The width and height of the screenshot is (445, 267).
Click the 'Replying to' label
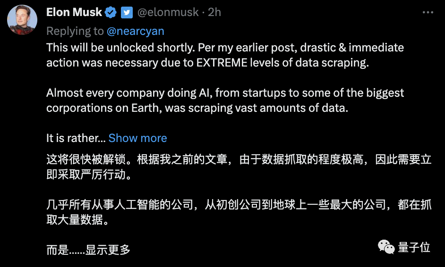point(75,31)
